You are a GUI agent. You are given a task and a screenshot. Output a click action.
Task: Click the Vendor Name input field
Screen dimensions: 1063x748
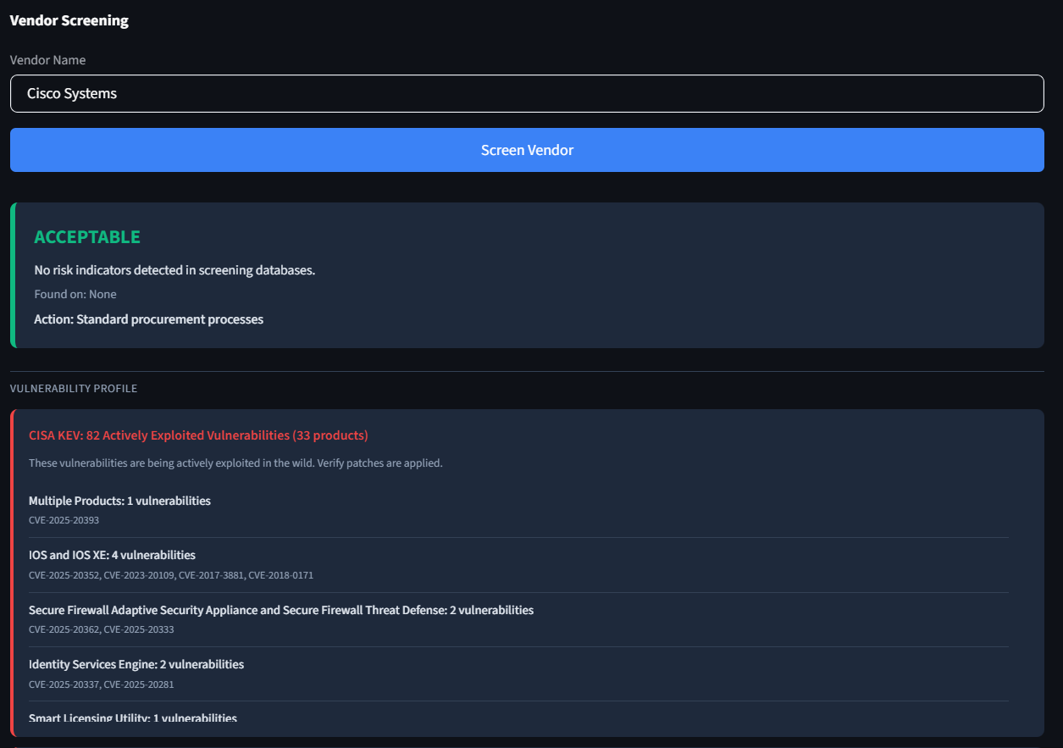pos(527,93)
